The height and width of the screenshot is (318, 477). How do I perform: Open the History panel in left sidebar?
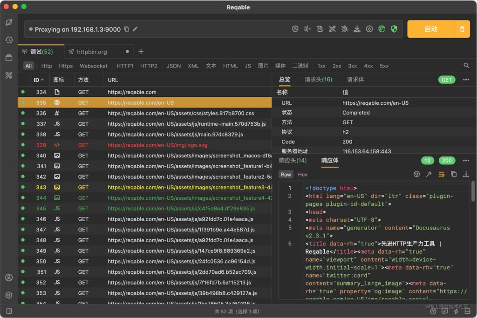click(x=8, y=40)
